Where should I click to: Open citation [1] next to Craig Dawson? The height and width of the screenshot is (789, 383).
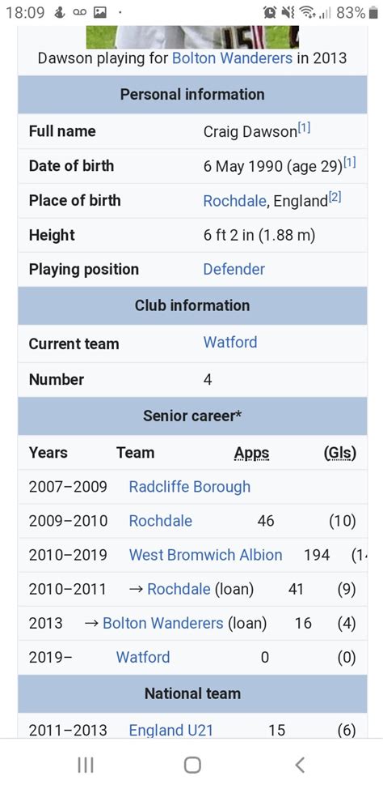pos(304,129)
